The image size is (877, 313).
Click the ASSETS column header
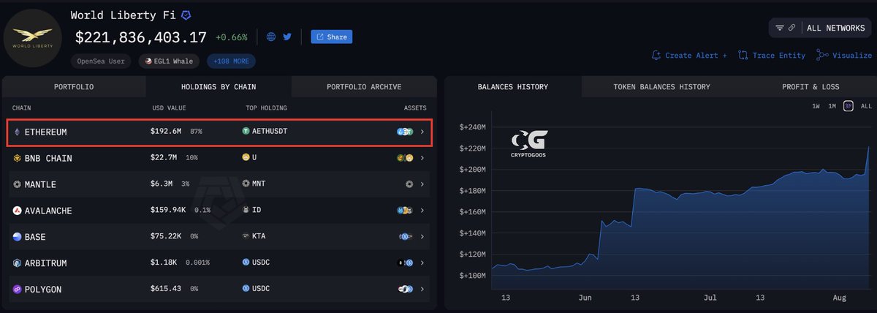415,108
